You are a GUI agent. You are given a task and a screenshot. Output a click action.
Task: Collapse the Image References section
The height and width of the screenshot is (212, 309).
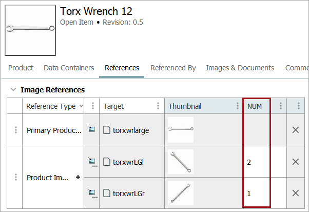click(13, 90)
